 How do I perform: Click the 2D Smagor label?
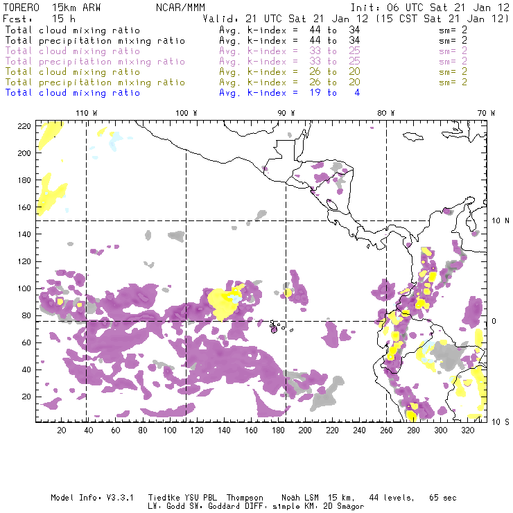click(344, 507)
